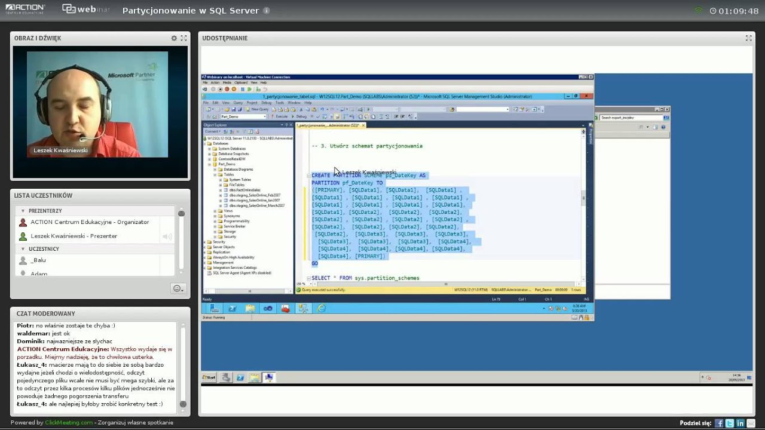Open Internet Explorer on VM taskbar
The image size is (765, 430).
coord(322,308)
